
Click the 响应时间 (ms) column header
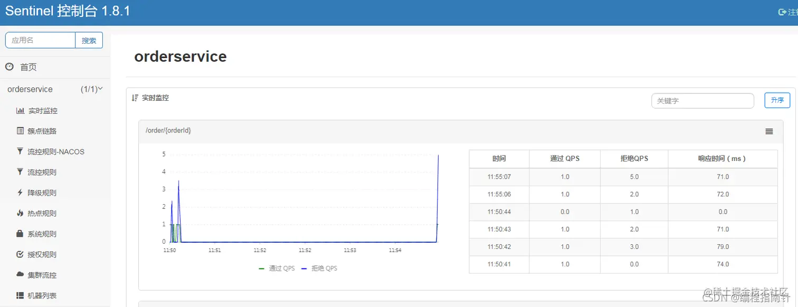click(723, 159)
